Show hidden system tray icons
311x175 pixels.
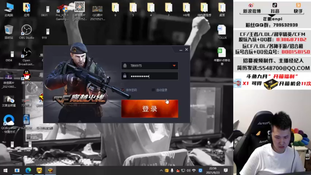pyautogui.click(x=161, y=170)
